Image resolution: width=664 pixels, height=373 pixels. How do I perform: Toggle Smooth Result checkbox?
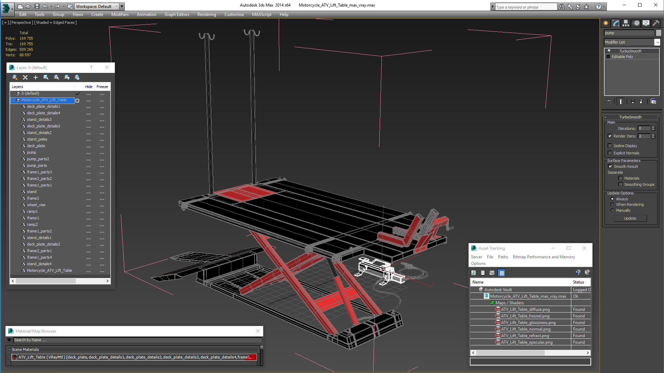click(610, 166)
